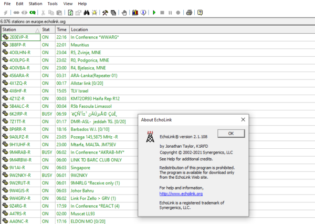Image resolution: width=315 pixels, height=224 pixels.
Task: Open the http://www.echolink.org link
Action: click(181, 194)
